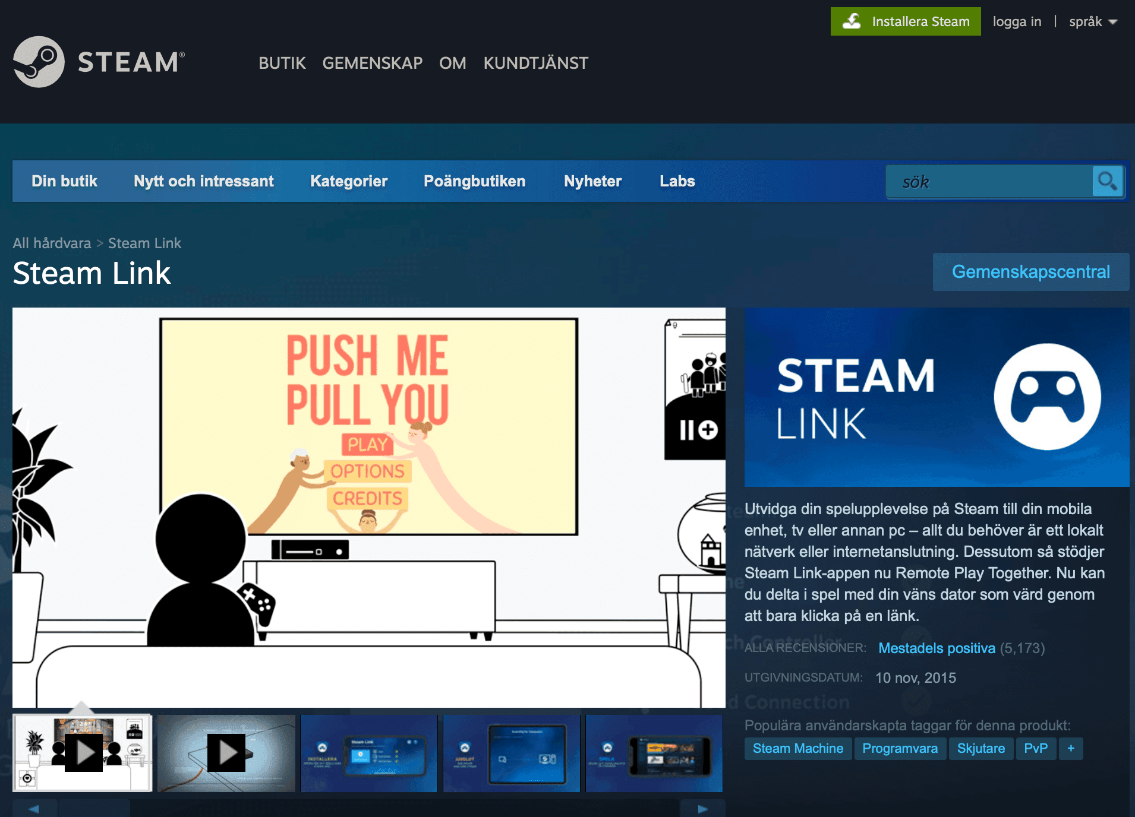Image resolution: width=1135 pixels, height=817 pixels.
Task: Go to Labs tab
Action: pyautogui.click(x=677, y=181)
